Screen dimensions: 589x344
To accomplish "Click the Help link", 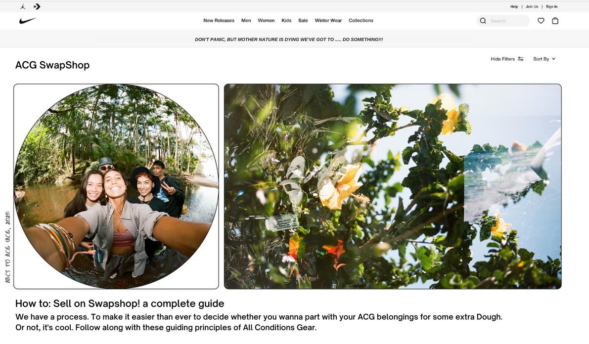I will click(514, 7).
